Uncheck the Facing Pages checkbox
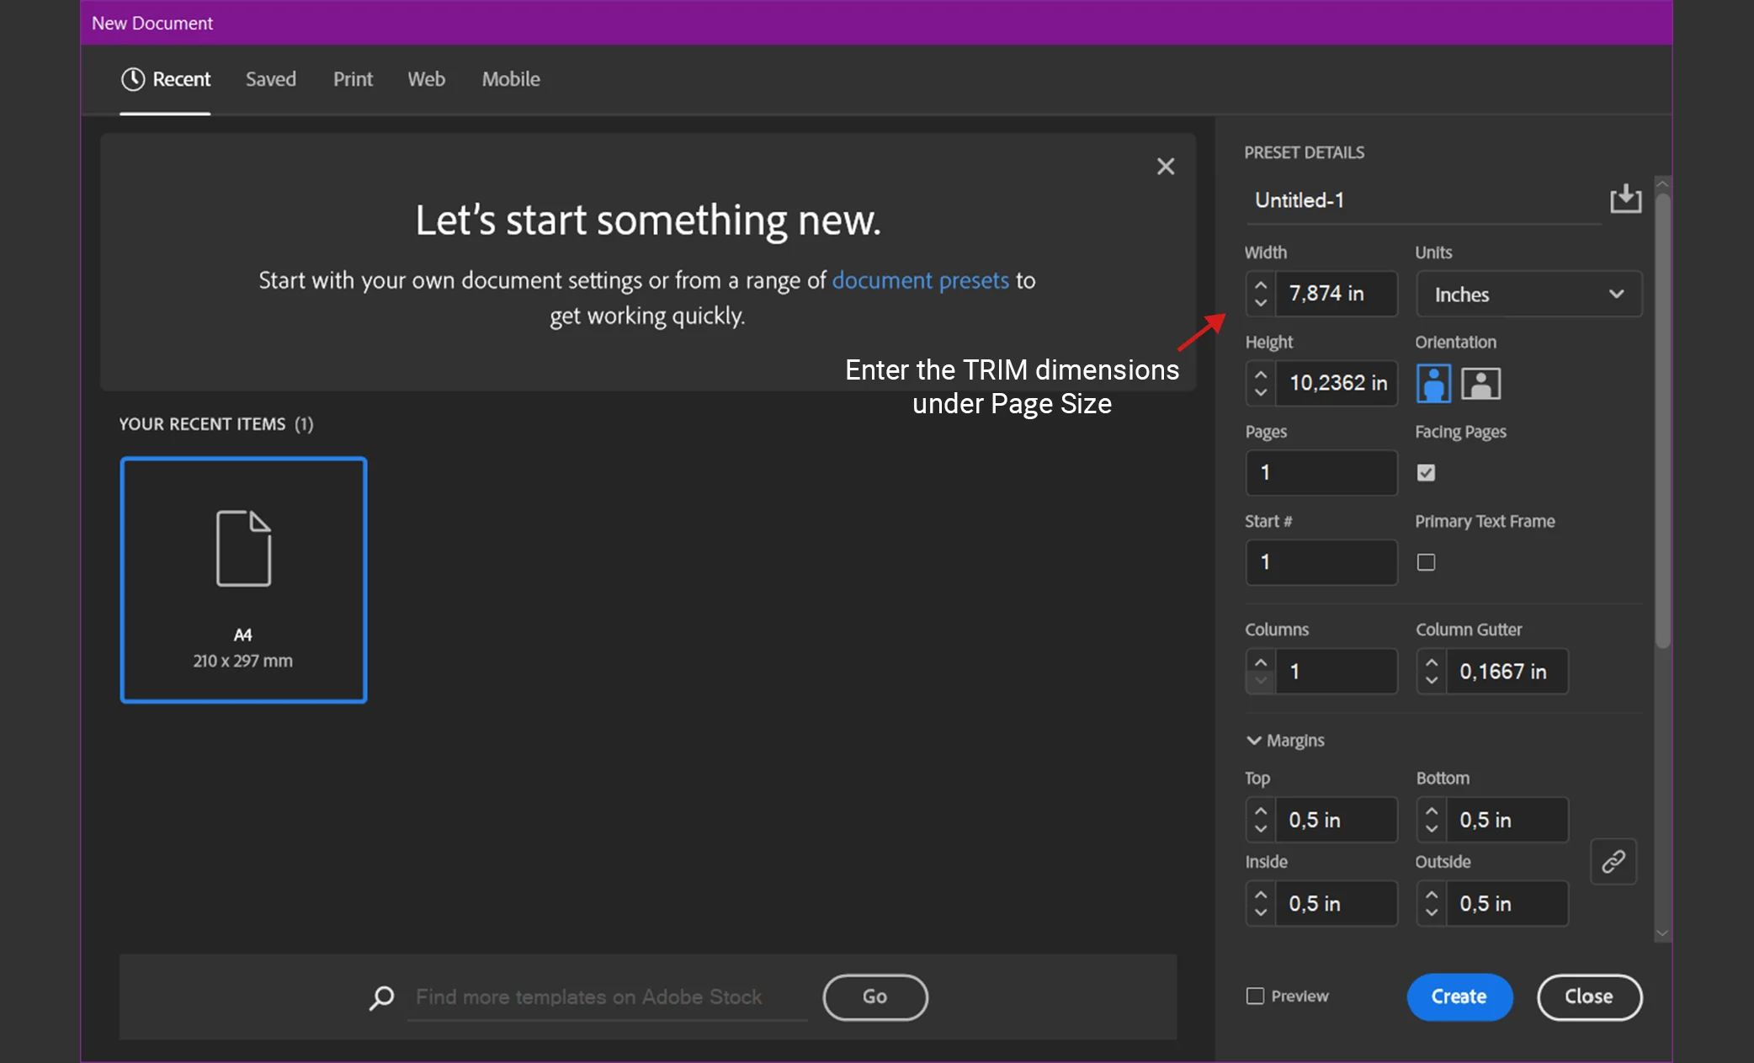The width and height of the screenshot is (1754, 1063). pyautogui.click(x=1426, y=472)
